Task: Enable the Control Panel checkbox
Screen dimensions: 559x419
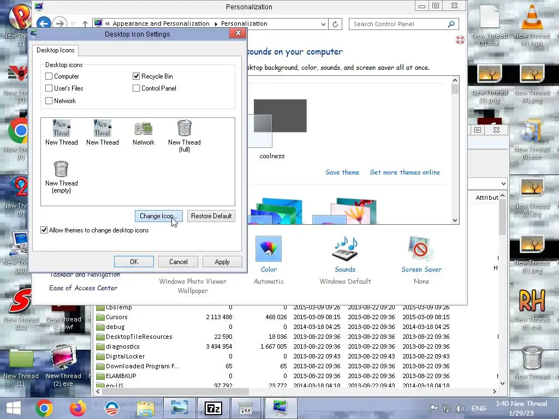Action: pos(136,88)
